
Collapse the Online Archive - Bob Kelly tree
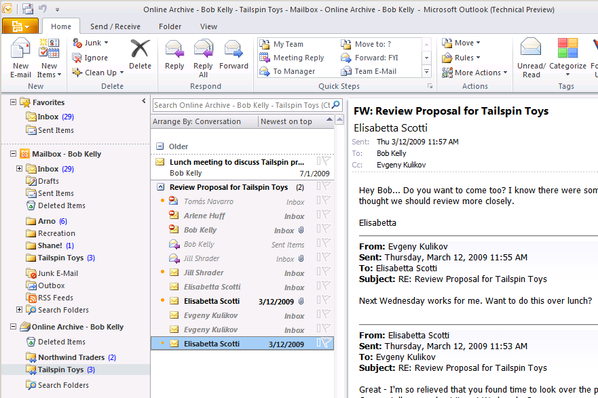click(x=13, y=326)
